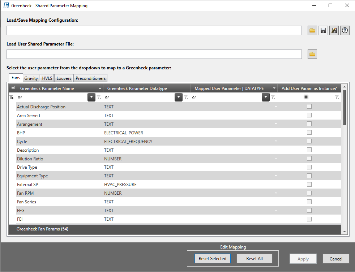Image resolution: width=355 pixels, height=272 pixels.
Task: Clear the Mapped User Parameter filter
Action: [x=274, y=98]
